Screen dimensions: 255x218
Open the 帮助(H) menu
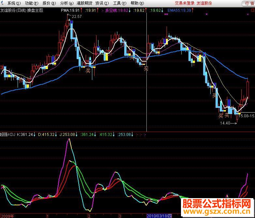point(137,3)
